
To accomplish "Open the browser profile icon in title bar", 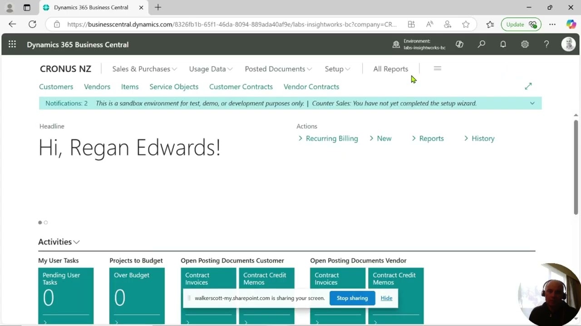I will coord(10,8).
